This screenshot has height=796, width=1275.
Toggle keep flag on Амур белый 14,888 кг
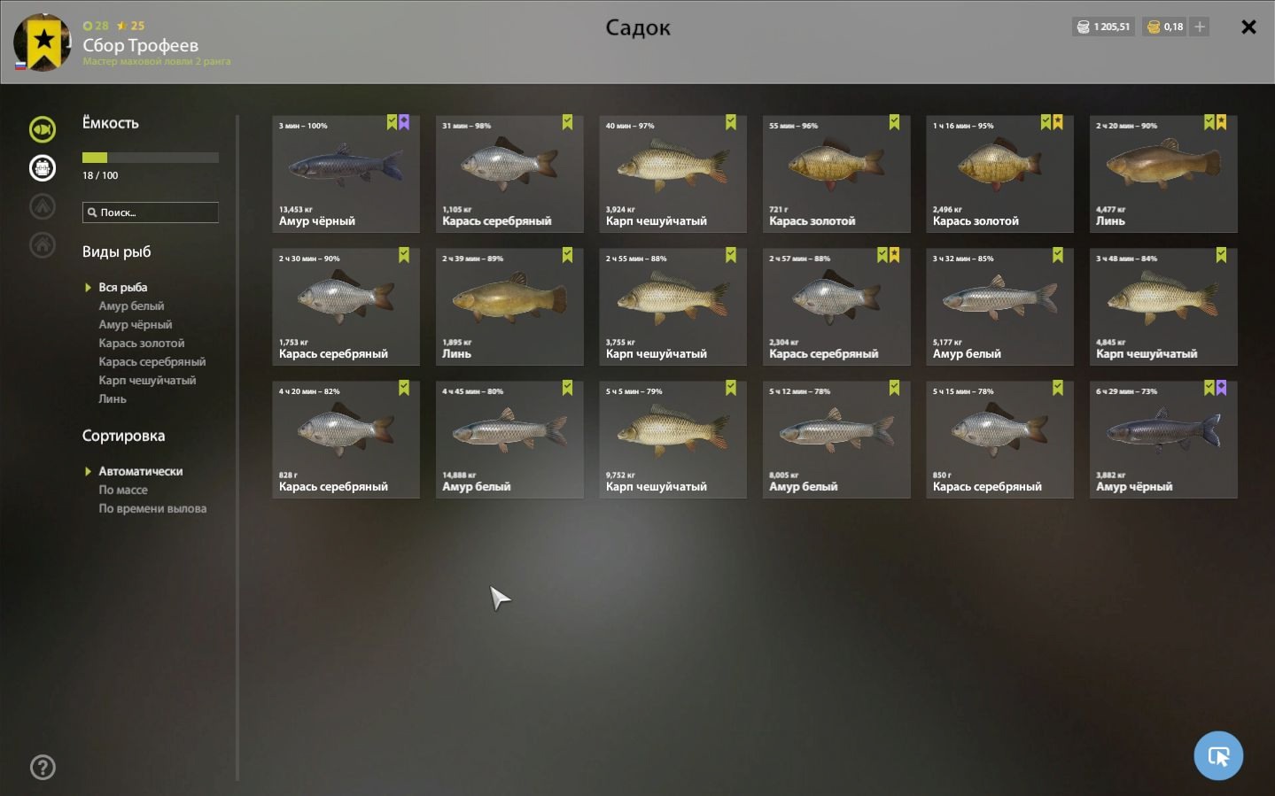pyautogui.click(x=567, y=388)
